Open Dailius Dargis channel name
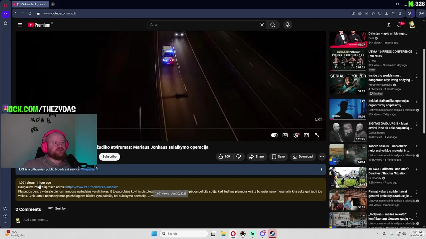The width and height of the screenshot is (426, 239). coord(376,133)
